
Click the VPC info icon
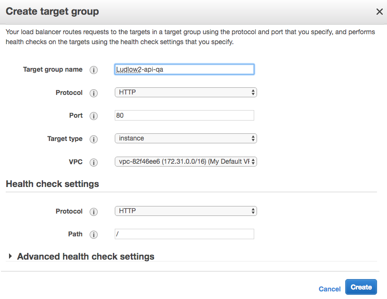click(x=93, y=162)
